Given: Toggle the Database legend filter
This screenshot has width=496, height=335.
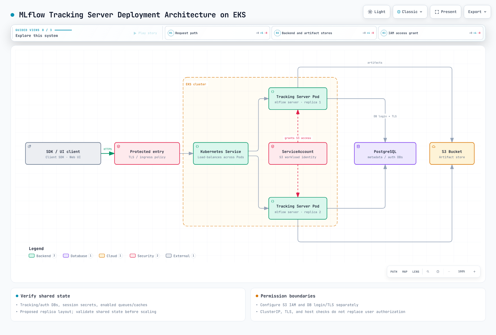Looking at the screenshot, I should point(78,256).
